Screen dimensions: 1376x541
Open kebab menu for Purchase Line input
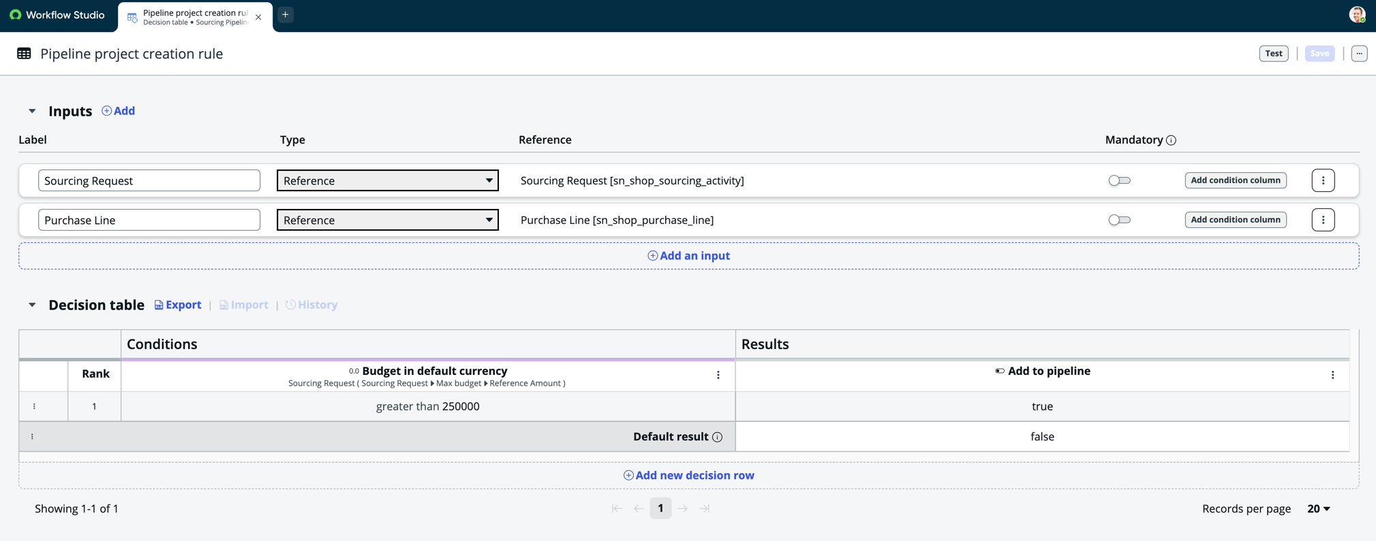coord(1323,220)
